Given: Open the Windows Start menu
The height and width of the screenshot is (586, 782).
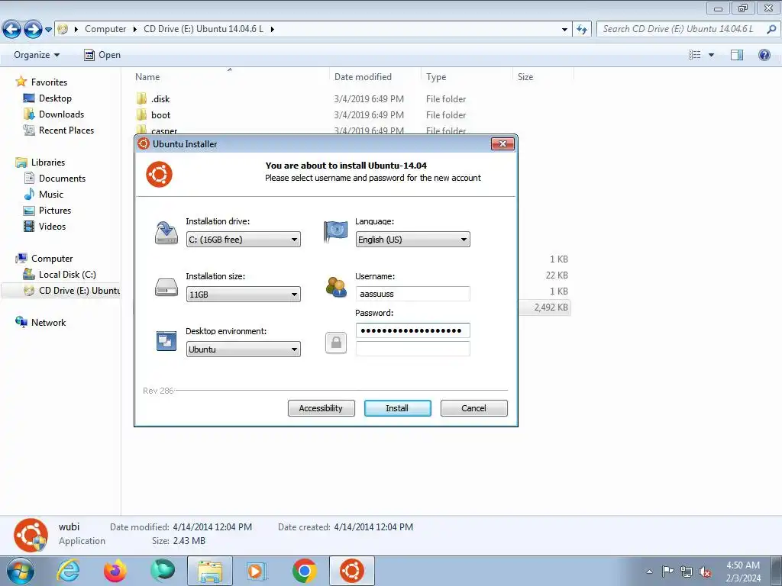Looking at the screenshot, I should (21, 571).
